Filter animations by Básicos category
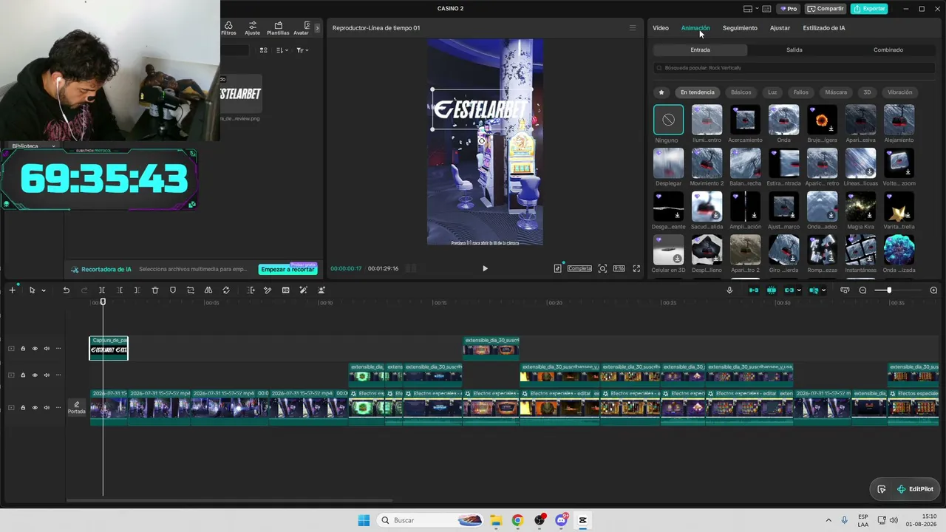This screenshot has height=532, width=946. click(741, 92)
